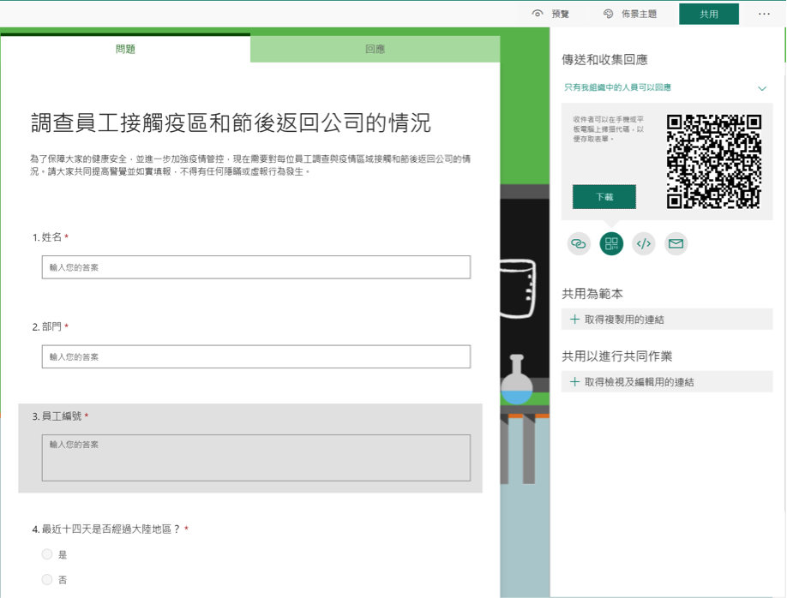
Task: Open the more options ellipsis menu
Action: point(764,14)
